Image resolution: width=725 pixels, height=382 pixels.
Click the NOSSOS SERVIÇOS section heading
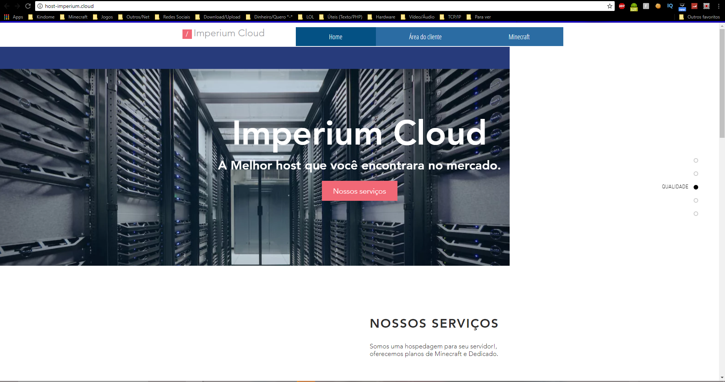point(434,324)
